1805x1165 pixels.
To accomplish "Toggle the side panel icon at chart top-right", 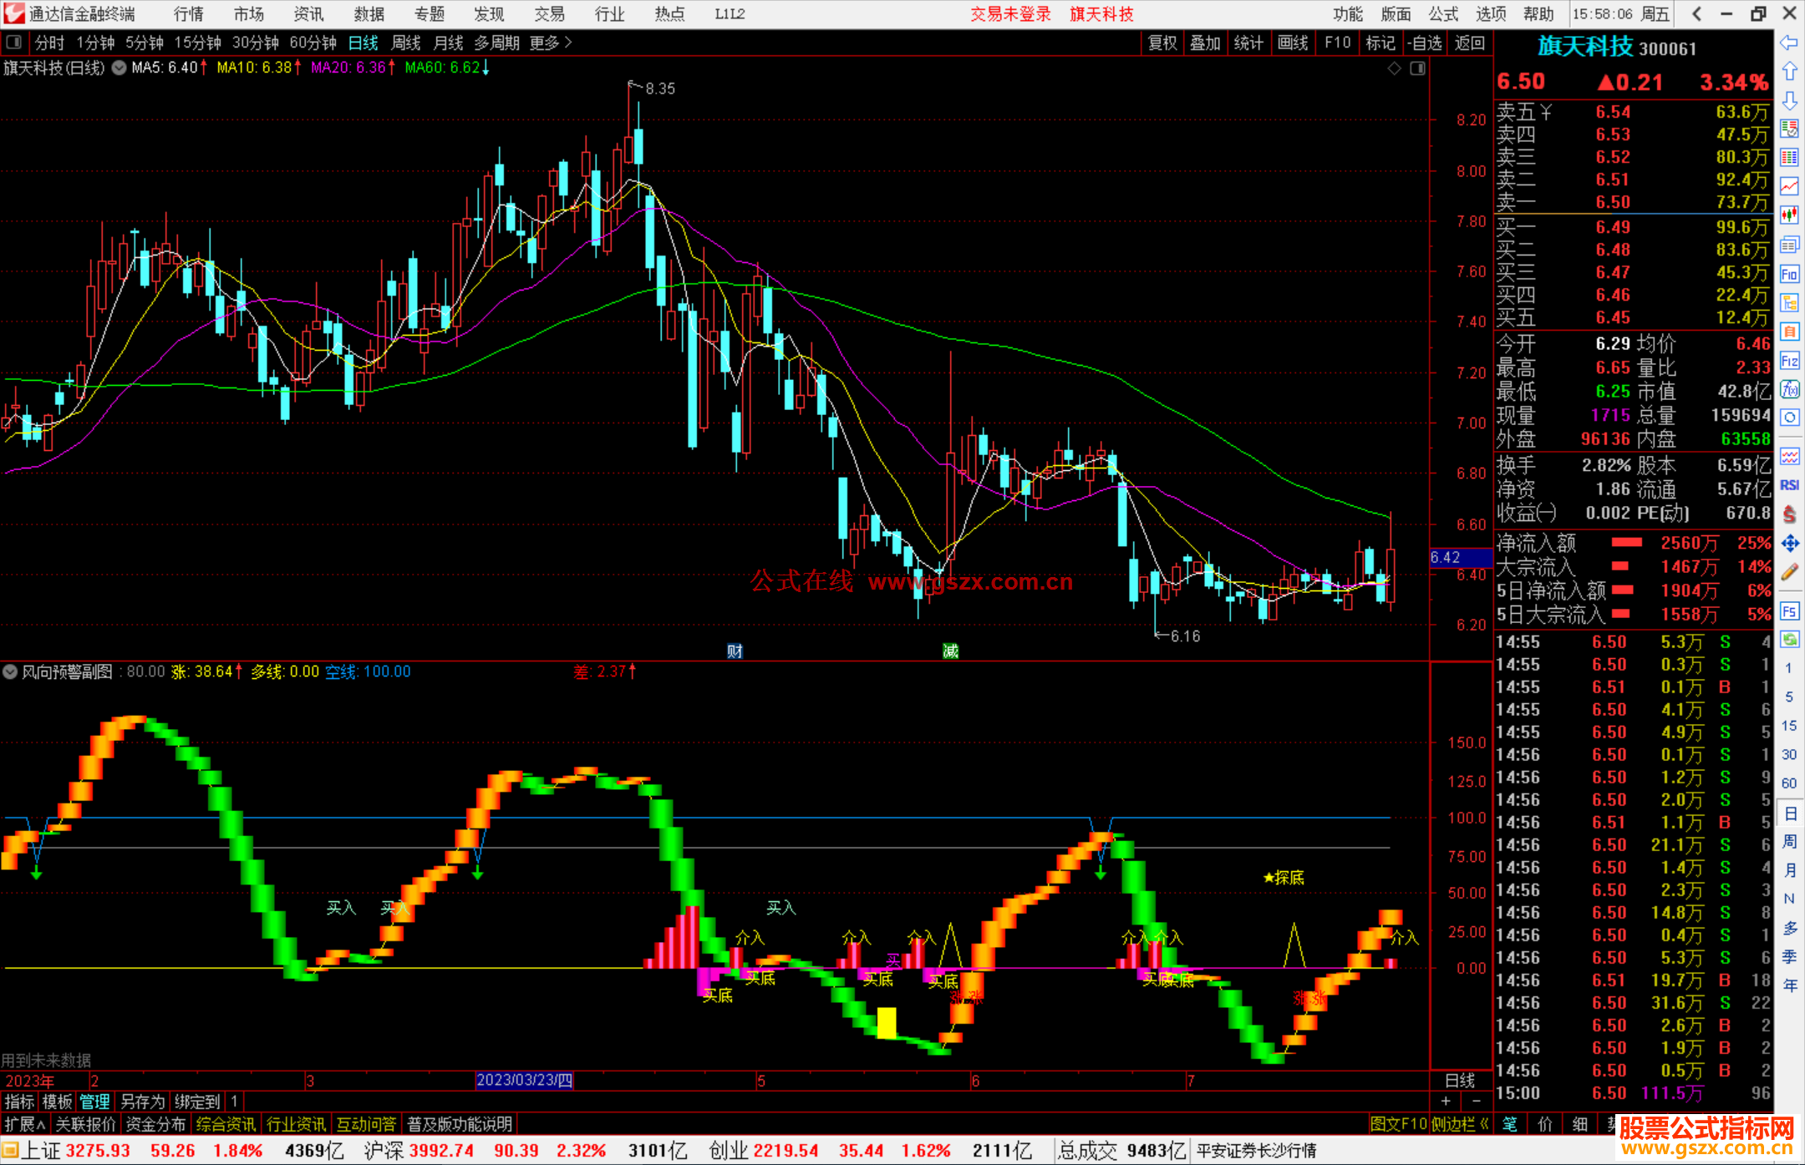I will (x=1418, y=68).
